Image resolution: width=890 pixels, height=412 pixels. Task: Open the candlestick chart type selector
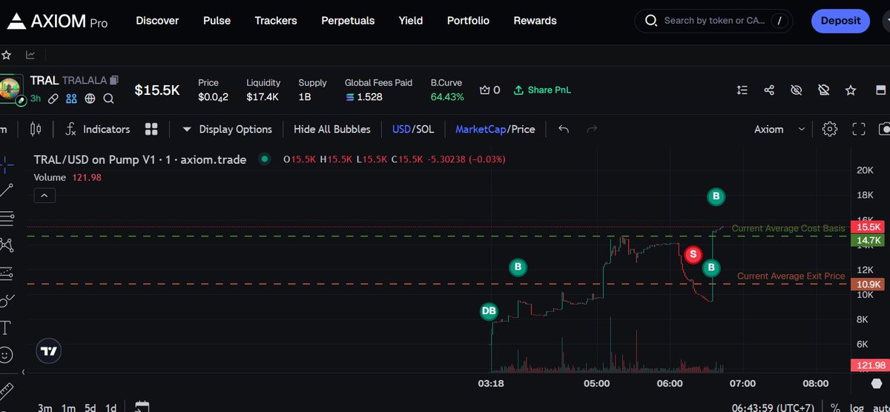[x=36, y=129]
